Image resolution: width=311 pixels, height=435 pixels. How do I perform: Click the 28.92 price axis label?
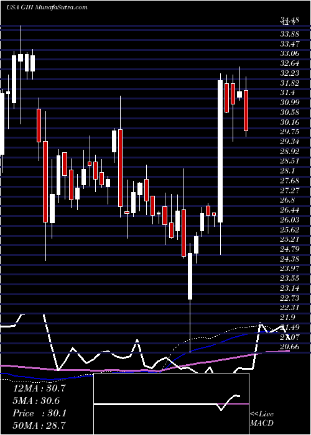click(x=290, y=152)
